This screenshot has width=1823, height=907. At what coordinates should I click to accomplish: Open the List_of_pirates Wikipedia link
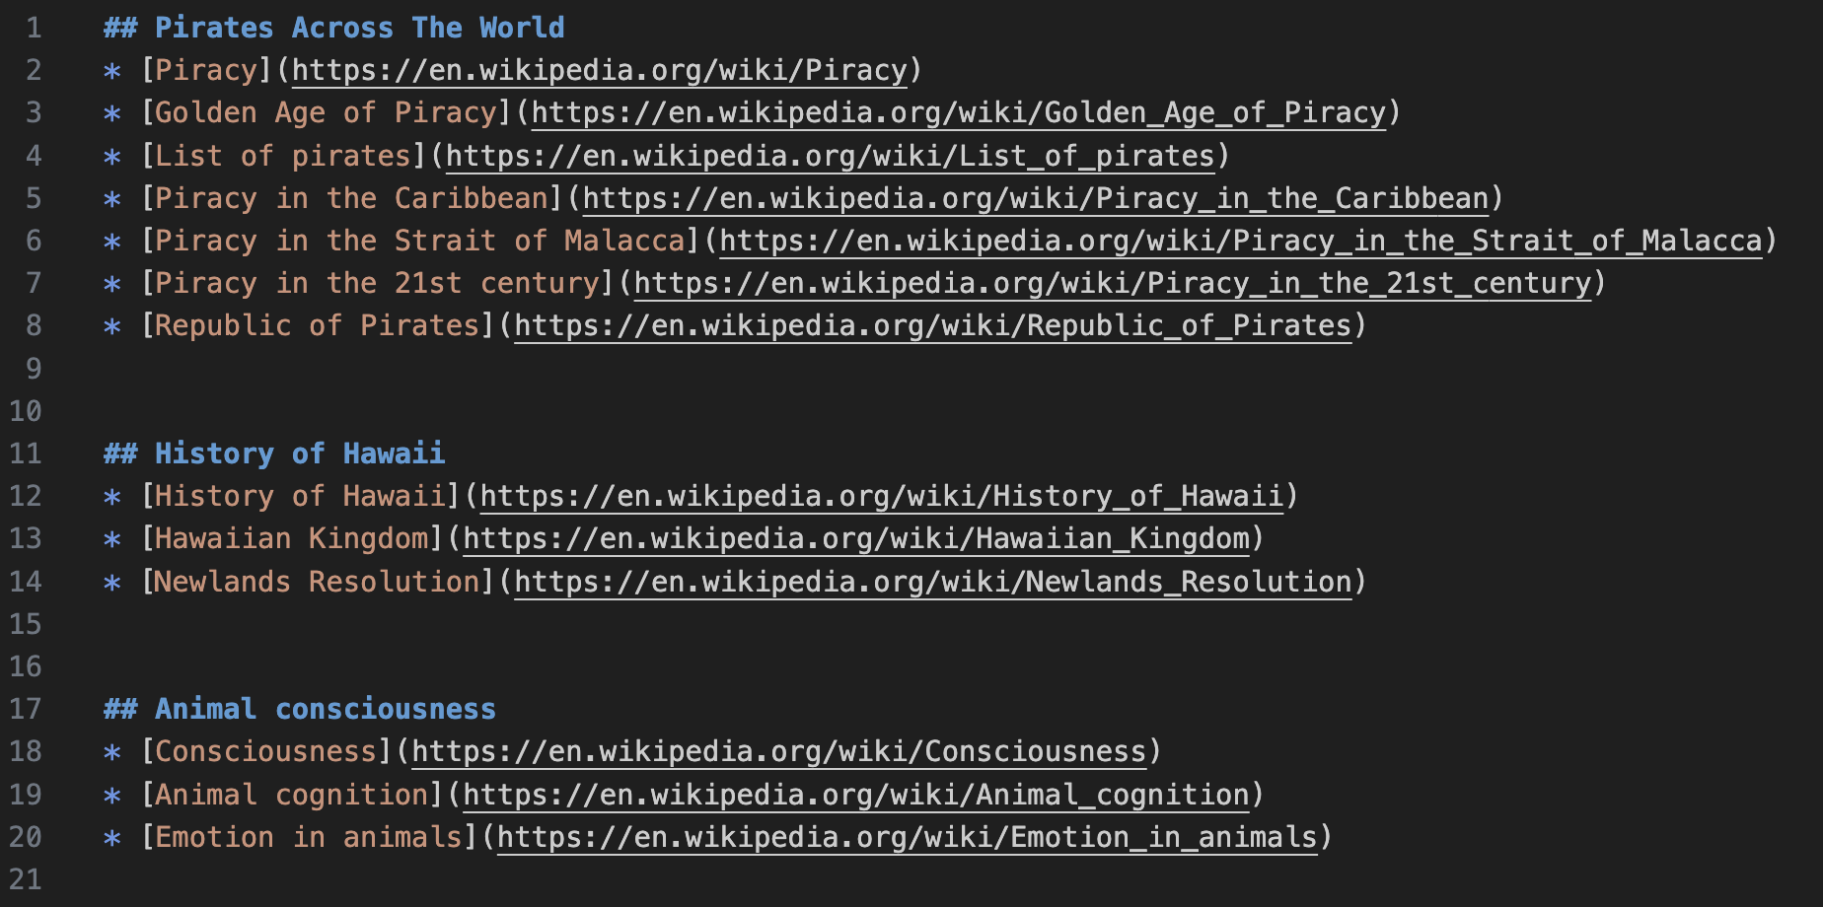tap(830, 156)
